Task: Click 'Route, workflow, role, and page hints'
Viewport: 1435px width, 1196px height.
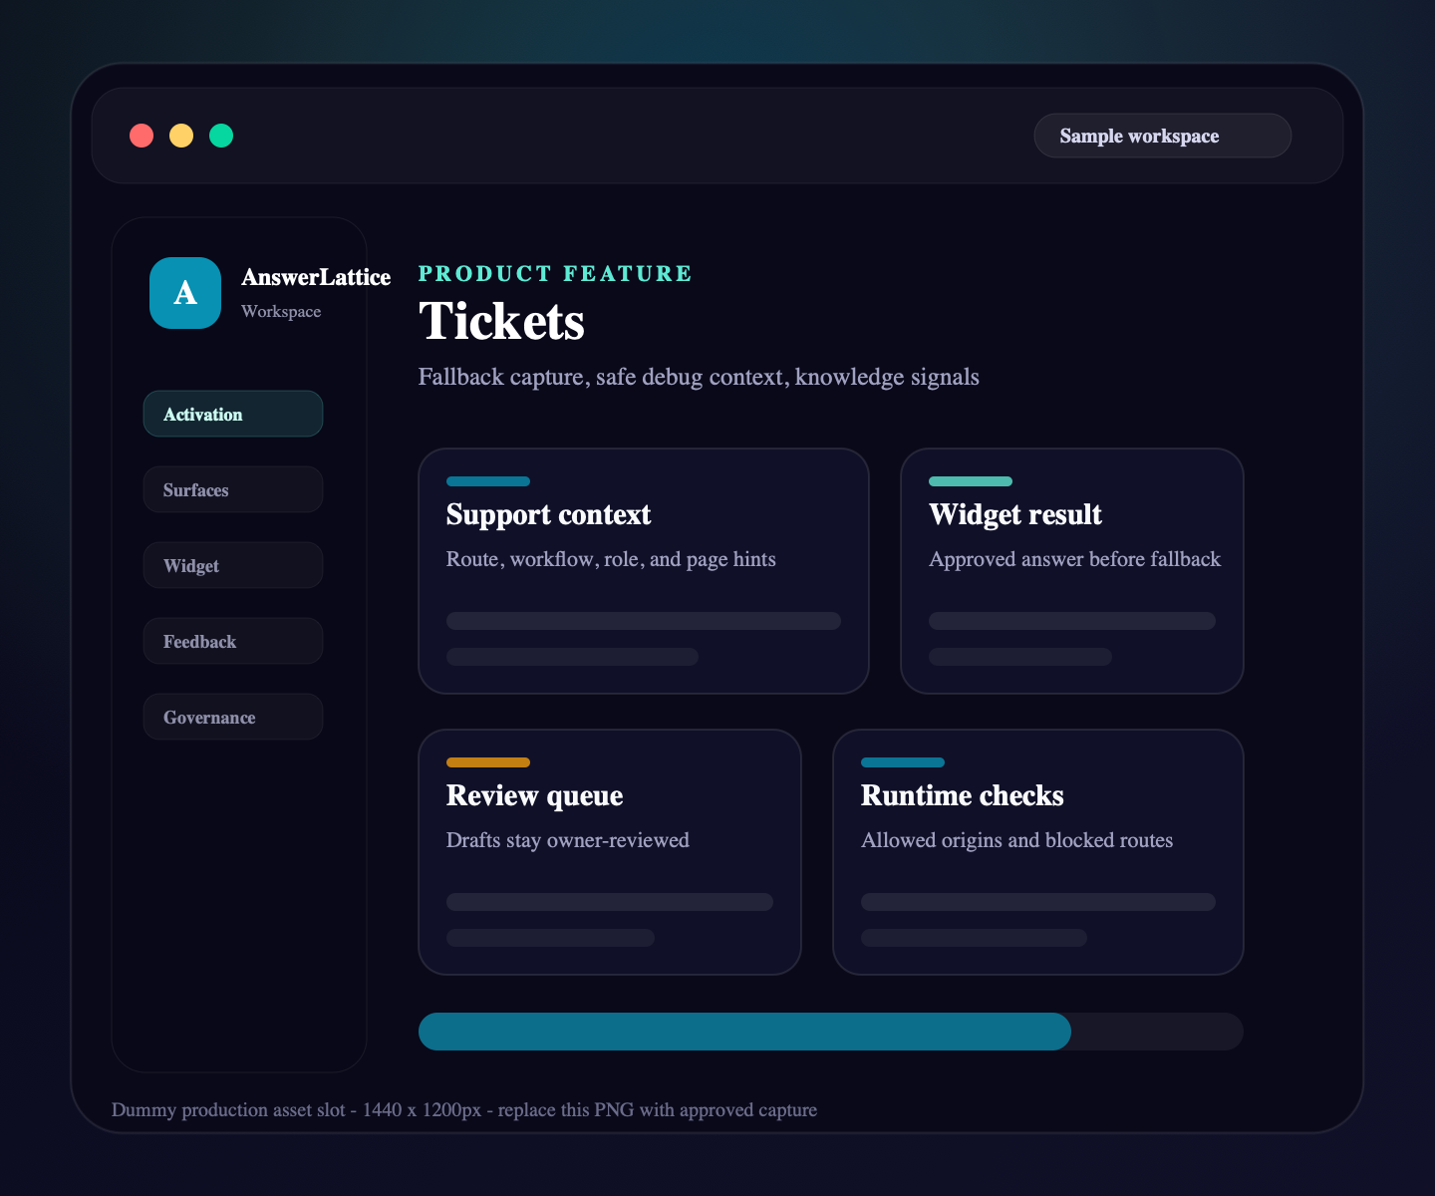Action: 611,559
